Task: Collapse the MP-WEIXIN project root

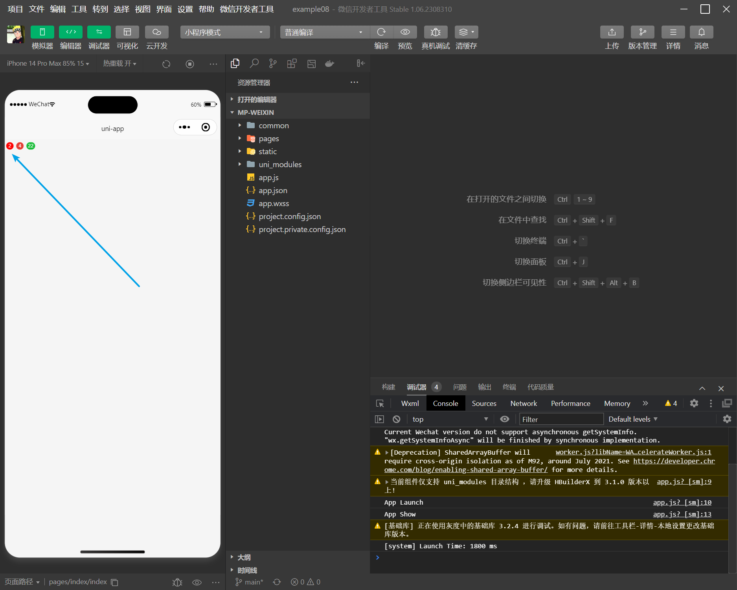Action: tap(298, 112)
